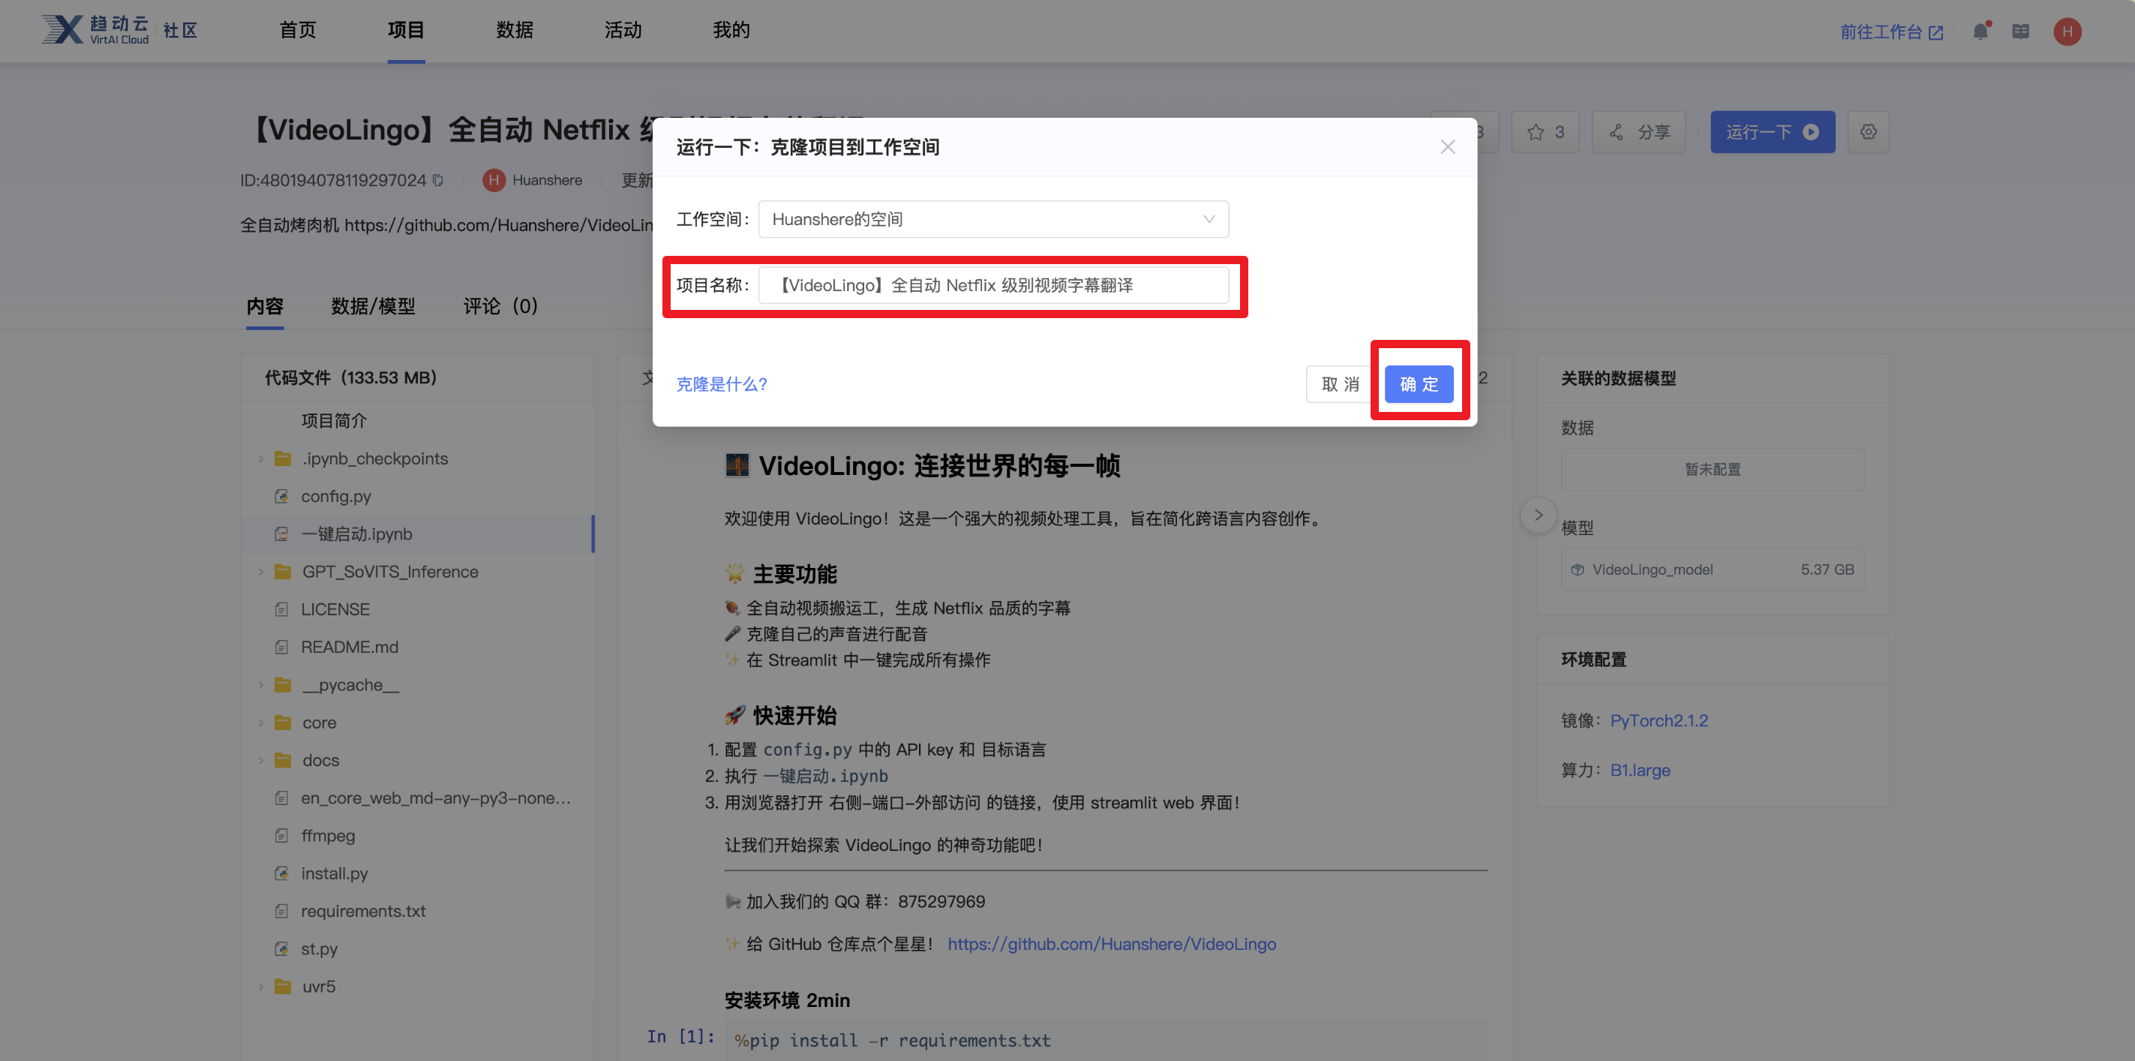Open the 工作空间 workspace dropdown
This screenshot has height=1061, width=2135.
(993, 219)
